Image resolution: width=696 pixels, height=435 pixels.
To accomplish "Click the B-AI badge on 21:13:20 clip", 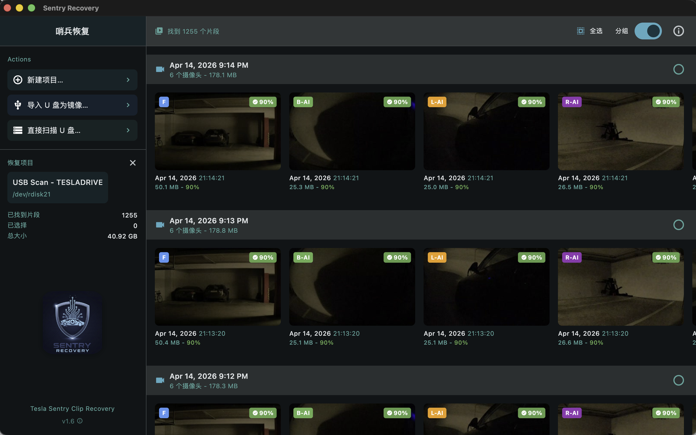I will click(x=303, y=257).
